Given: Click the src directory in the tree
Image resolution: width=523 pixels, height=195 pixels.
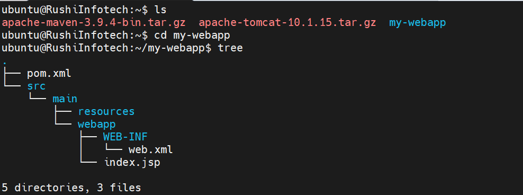Looking at the screenshot, I should 37,86.
